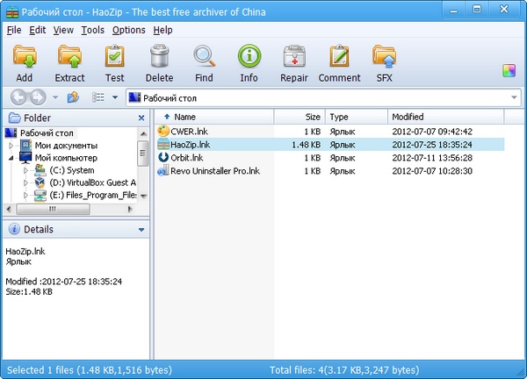Collapse the Details panel arrow

tap(141, 230)
